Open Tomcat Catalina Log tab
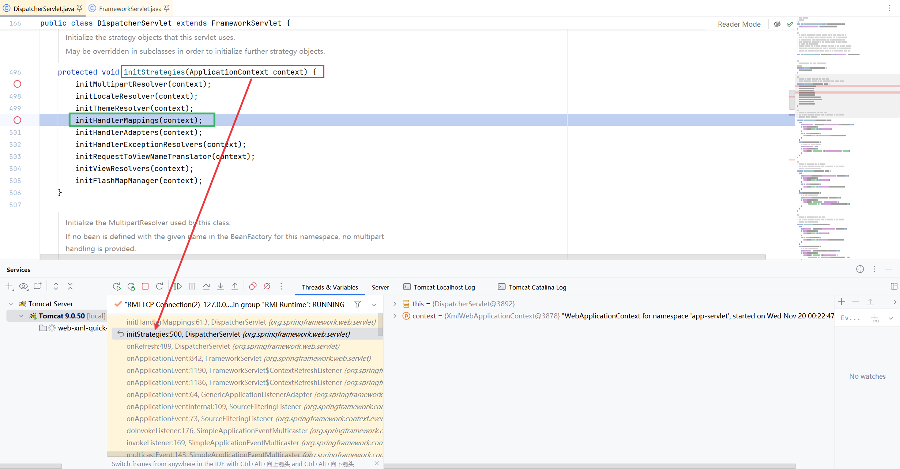 coord(537,287)
